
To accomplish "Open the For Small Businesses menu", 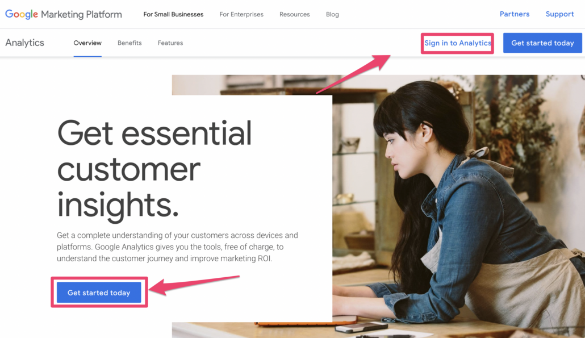I will click(x=173, y=14).
